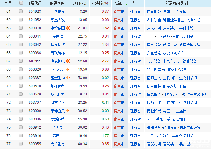Sort by the 股票代码 column header
The image size is (211, 149).
pos(34,3)
